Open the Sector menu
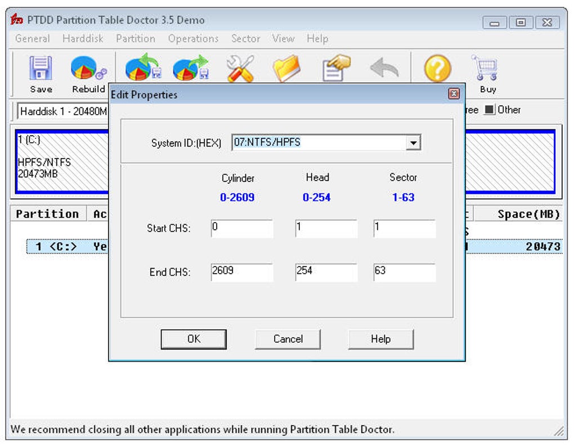Image resolution: width=574 pixels, height=448 pixels. point(245,38)
